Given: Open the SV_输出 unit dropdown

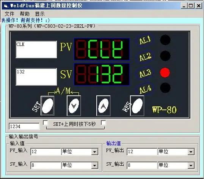Looking at the screenshot, I should 191,165.
